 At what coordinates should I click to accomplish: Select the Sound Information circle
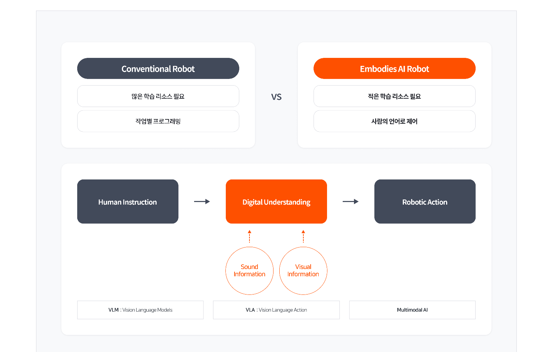[x=249, y=270]
